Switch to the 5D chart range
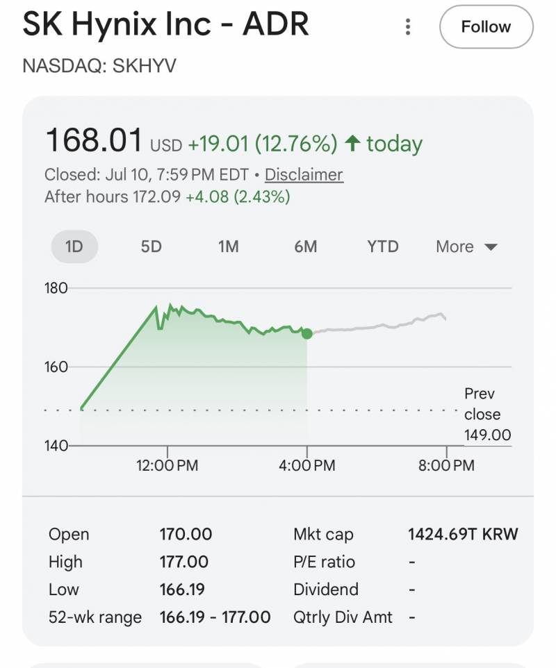 [152, 247]
